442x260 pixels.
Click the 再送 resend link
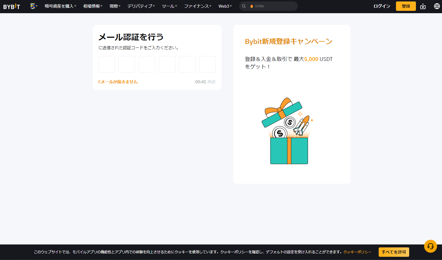(x=211, y=82)
